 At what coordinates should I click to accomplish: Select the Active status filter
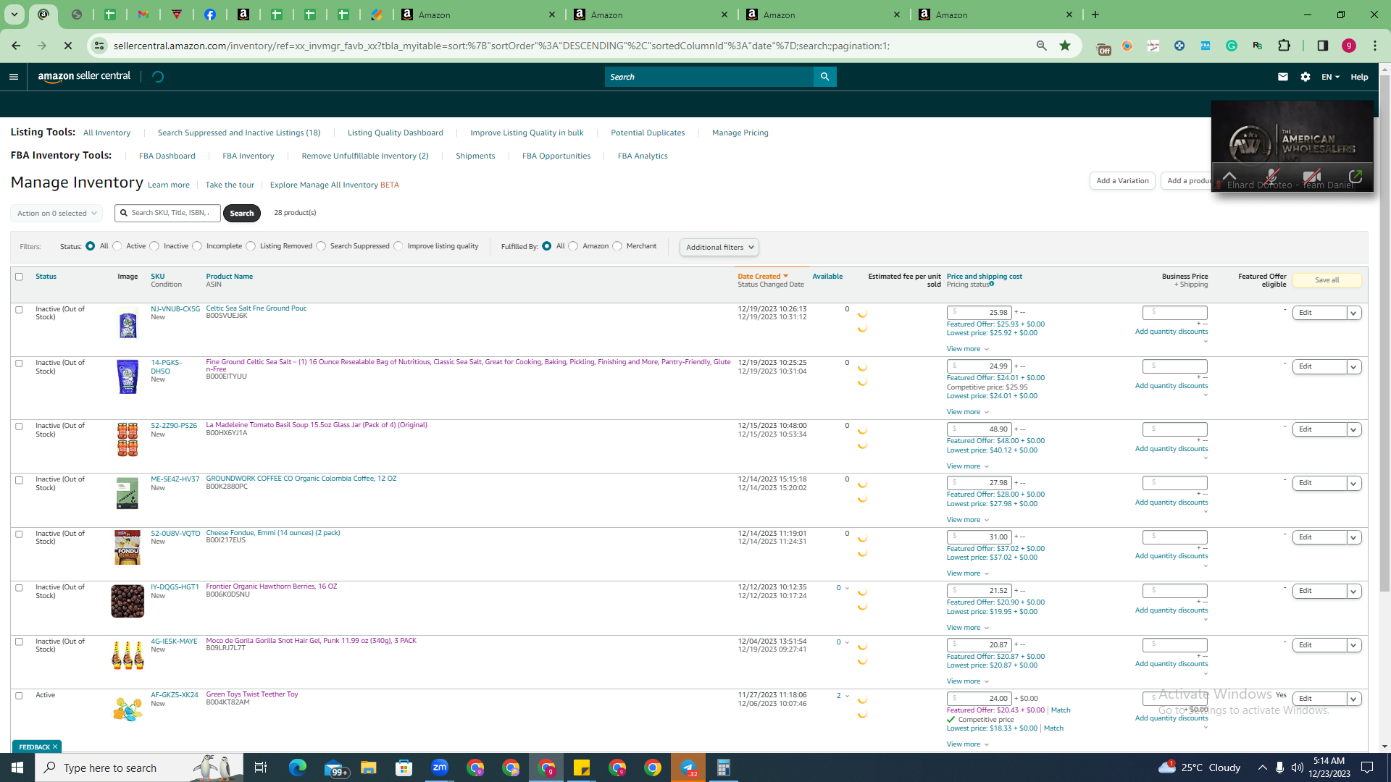117,246
